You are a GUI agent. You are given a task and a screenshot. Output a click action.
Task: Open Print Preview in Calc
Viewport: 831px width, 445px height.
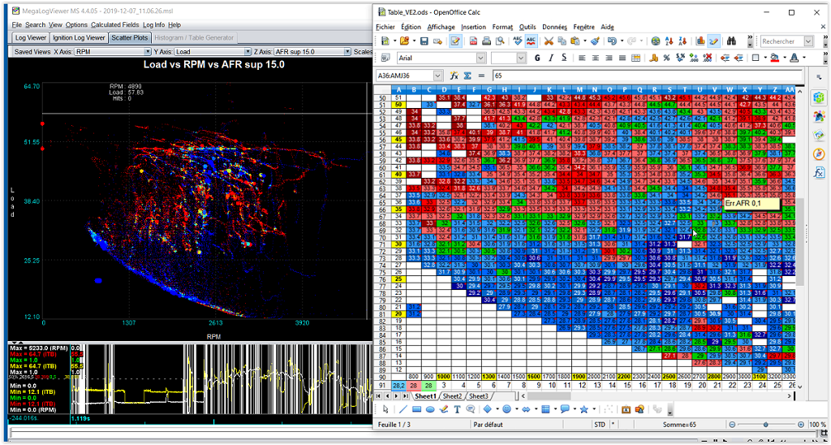tap(499, 41)
